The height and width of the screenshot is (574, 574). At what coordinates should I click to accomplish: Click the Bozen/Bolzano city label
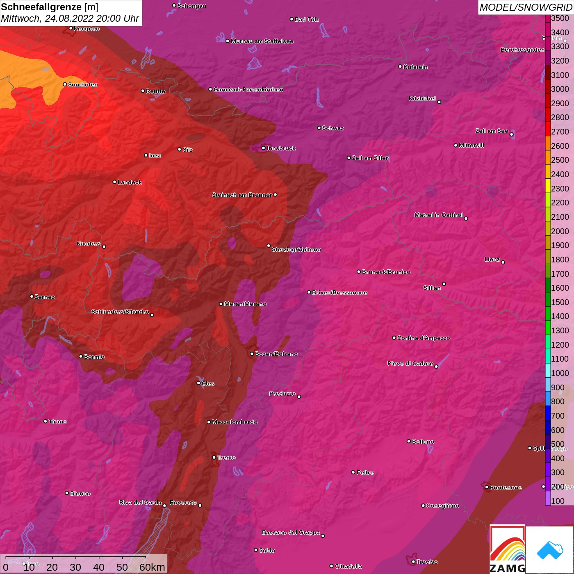(276, 354)
